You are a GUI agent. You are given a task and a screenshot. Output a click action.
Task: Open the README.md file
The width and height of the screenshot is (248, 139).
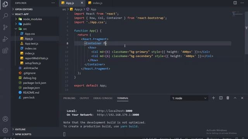coord(35,93)
